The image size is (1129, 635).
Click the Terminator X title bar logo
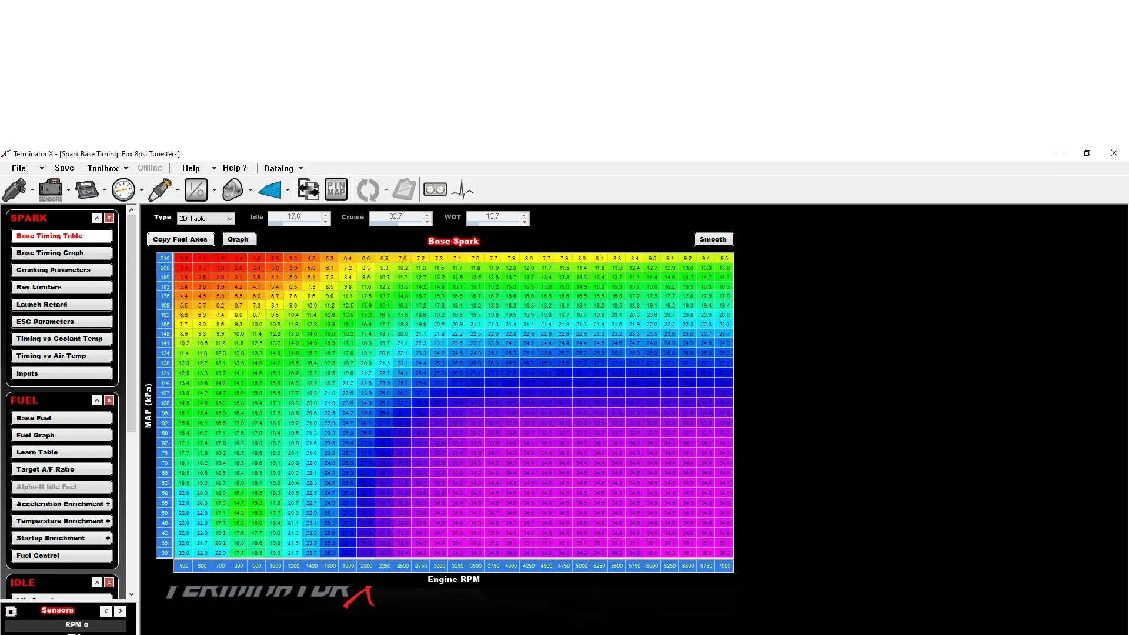point(6,153)
